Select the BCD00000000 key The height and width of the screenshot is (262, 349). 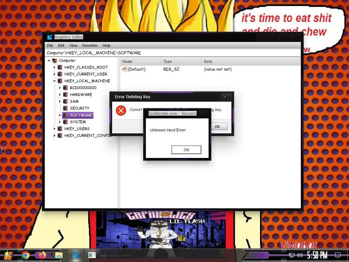(x=83, y=88)
